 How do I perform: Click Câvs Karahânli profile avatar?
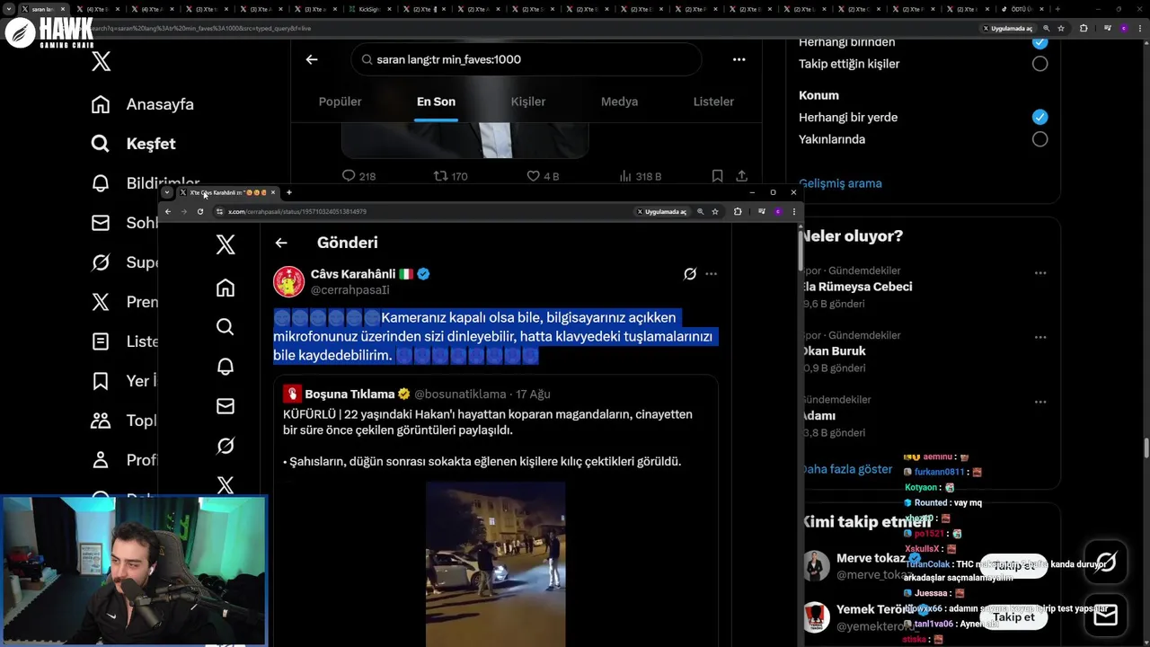[x=288, y=281]
